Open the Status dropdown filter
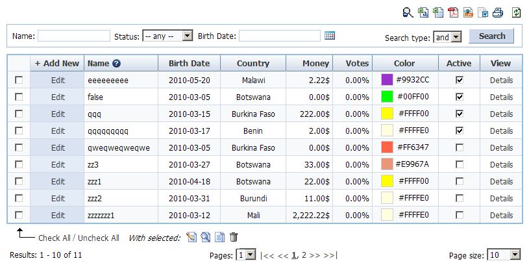529x263 pixels. 167,36
